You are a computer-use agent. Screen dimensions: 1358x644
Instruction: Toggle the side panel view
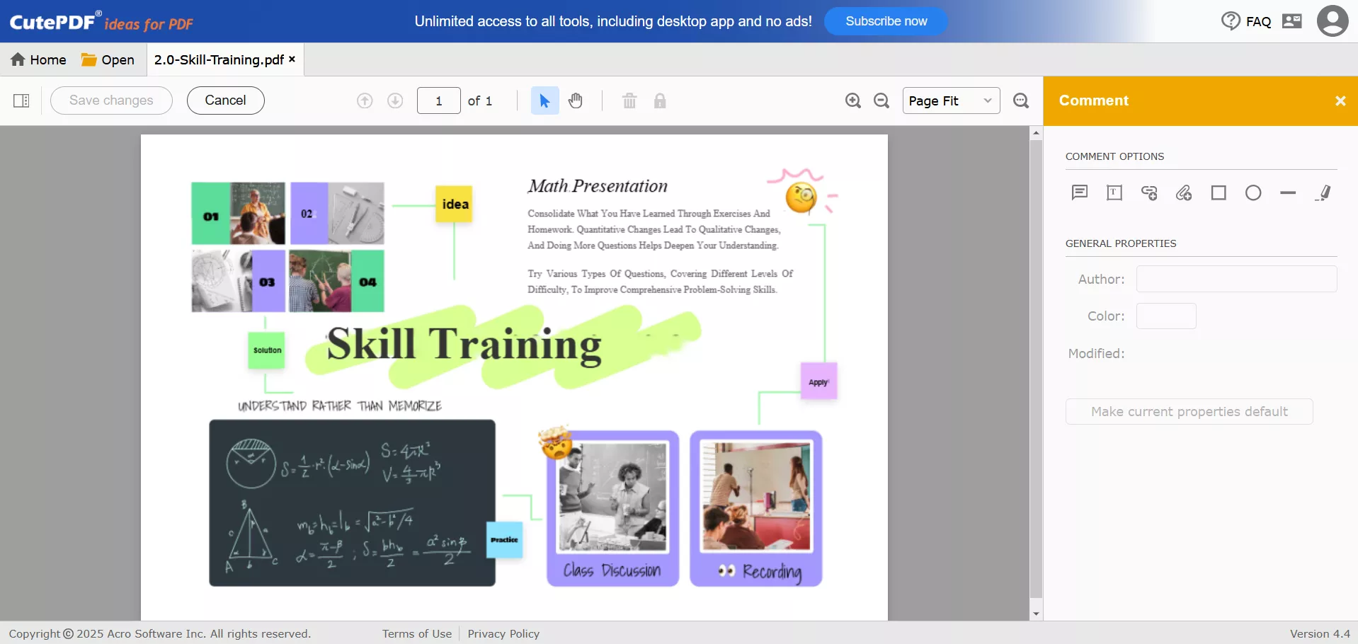point(21,100)
